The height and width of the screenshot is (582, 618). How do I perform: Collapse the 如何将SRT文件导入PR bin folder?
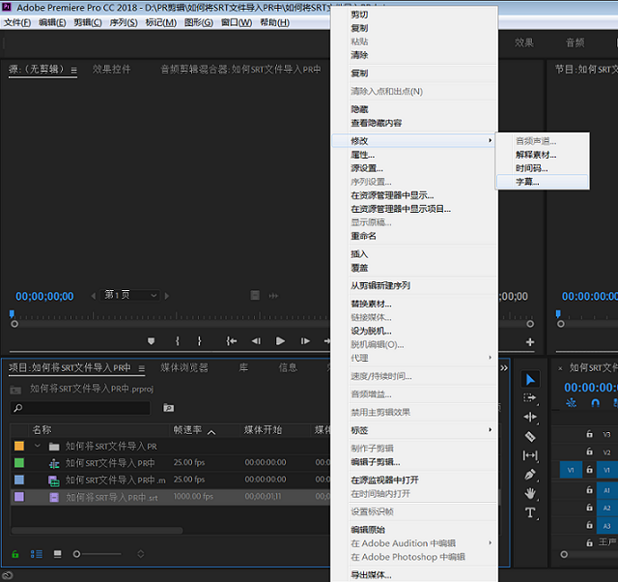(x=38, y=446)
